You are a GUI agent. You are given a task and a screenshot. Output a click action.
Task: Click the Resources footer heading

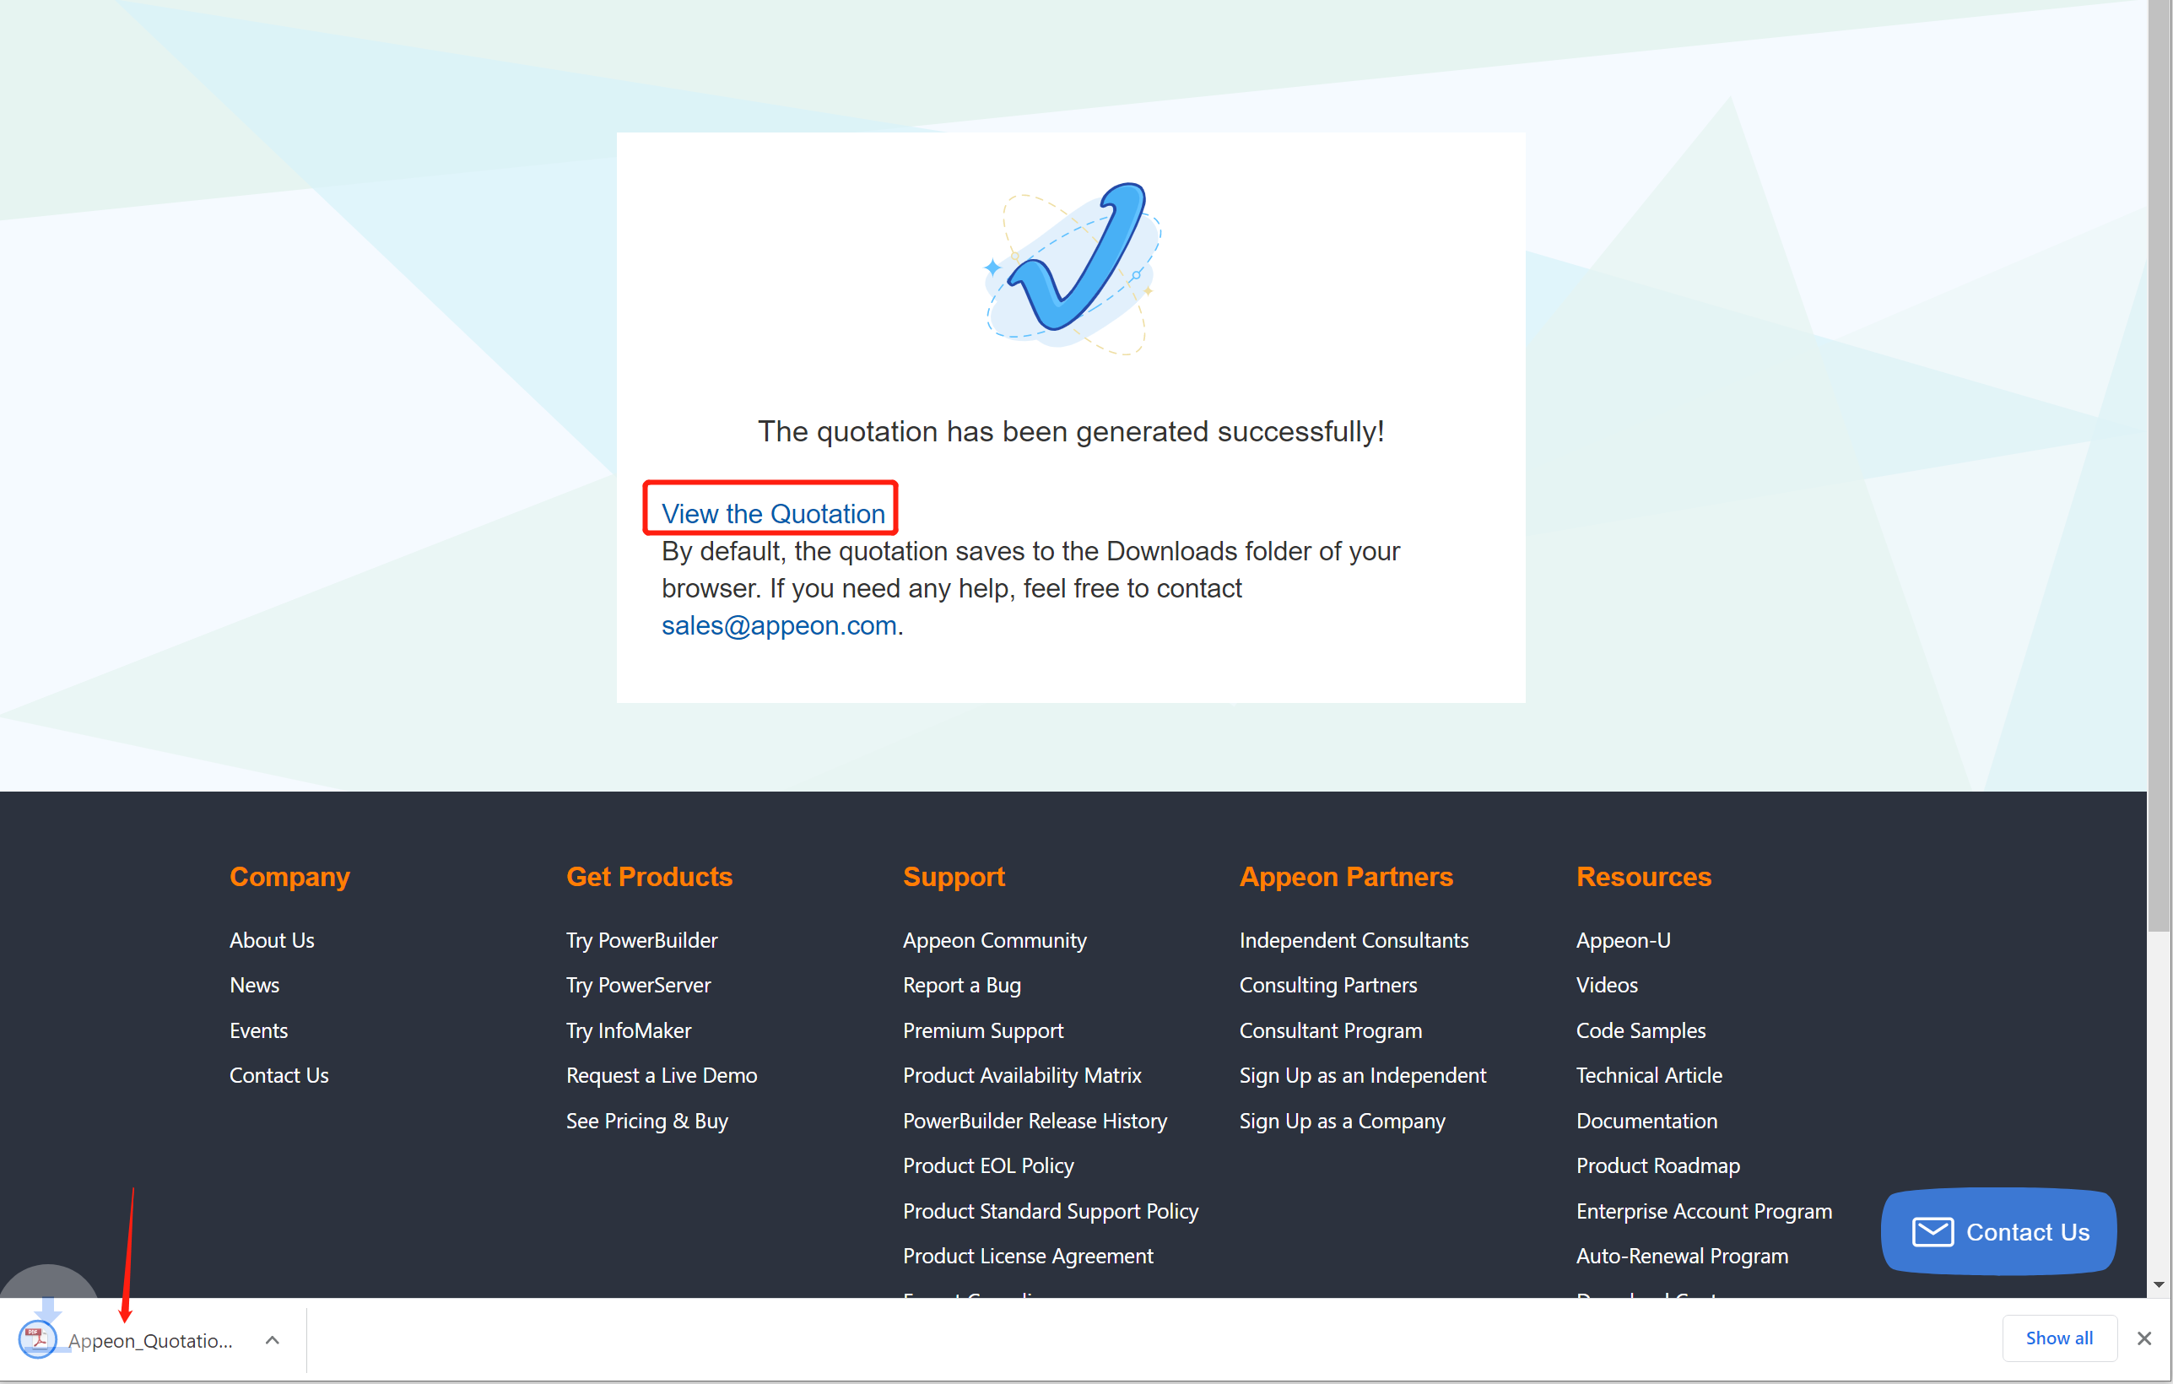pyautogui.click(x=1643, y=876)
